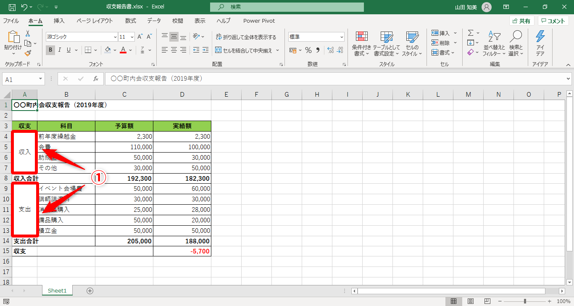Switch to the 挿入 ribbon tab
574x306 pixels.
pyautogui.click(x=59, y=21)
